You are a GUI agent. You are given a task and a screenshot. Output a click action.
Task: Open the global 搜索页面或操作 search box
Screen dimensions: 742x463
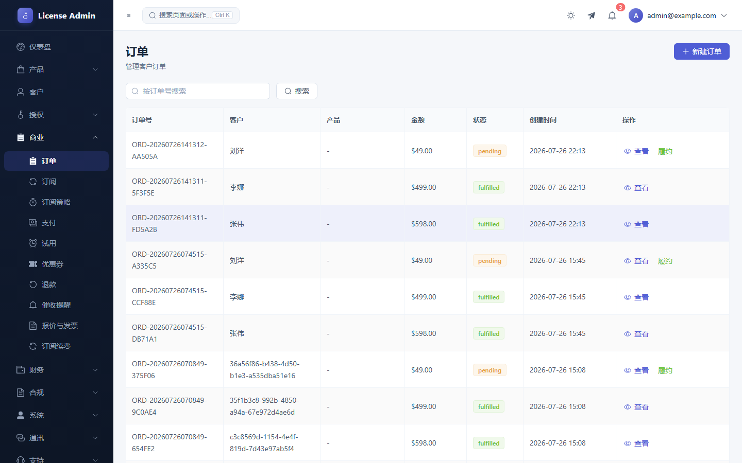click(x=191, y=15)
